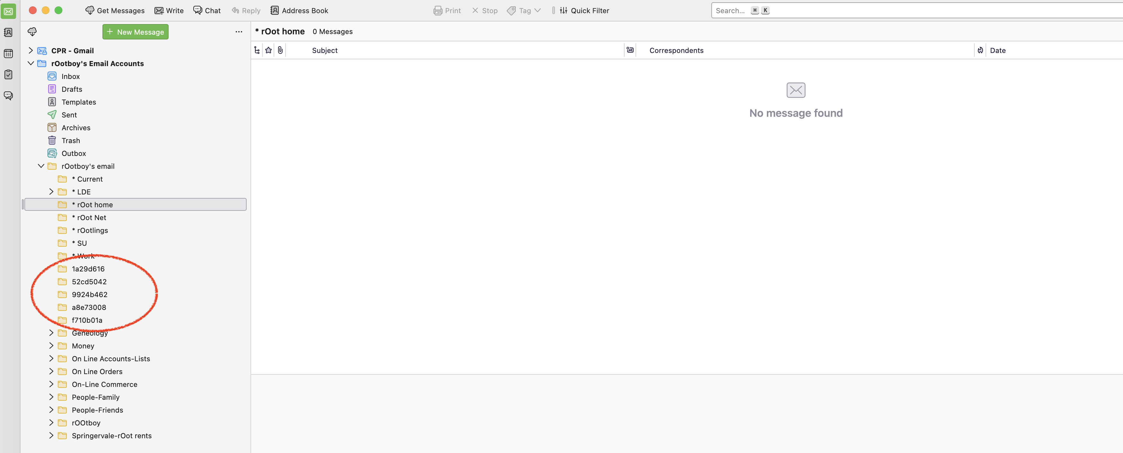The height and width of the screenshot is (453, 1123).
Task: Open the Calendar space in sidebar
Action: 8,54
